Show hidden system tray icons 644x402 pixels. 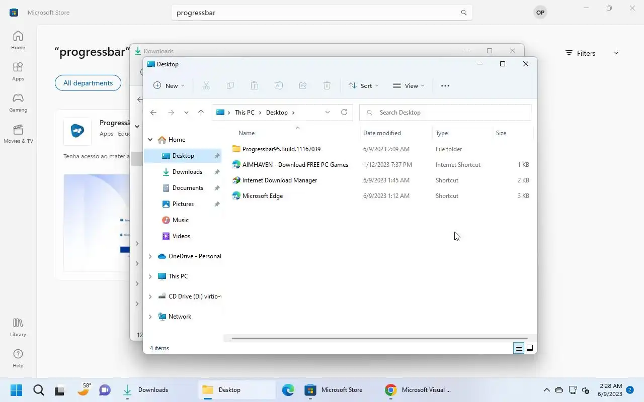click(x=546, y=390)
